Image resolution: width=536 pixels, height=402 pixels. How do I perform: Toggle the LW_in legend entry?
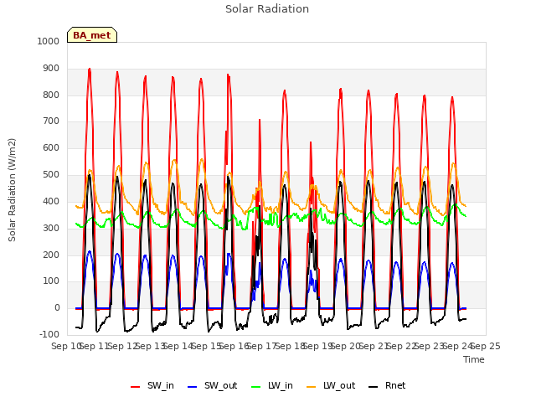tap(272, 385)
